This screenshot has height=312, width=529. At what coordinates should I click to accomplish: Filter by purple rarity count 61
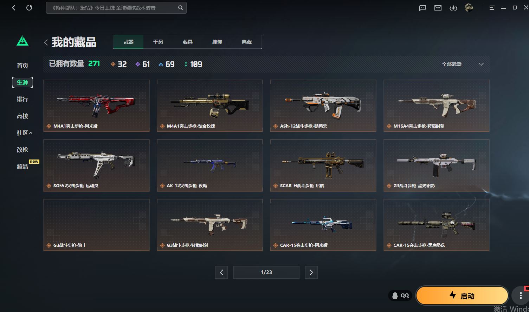point(143,64)
